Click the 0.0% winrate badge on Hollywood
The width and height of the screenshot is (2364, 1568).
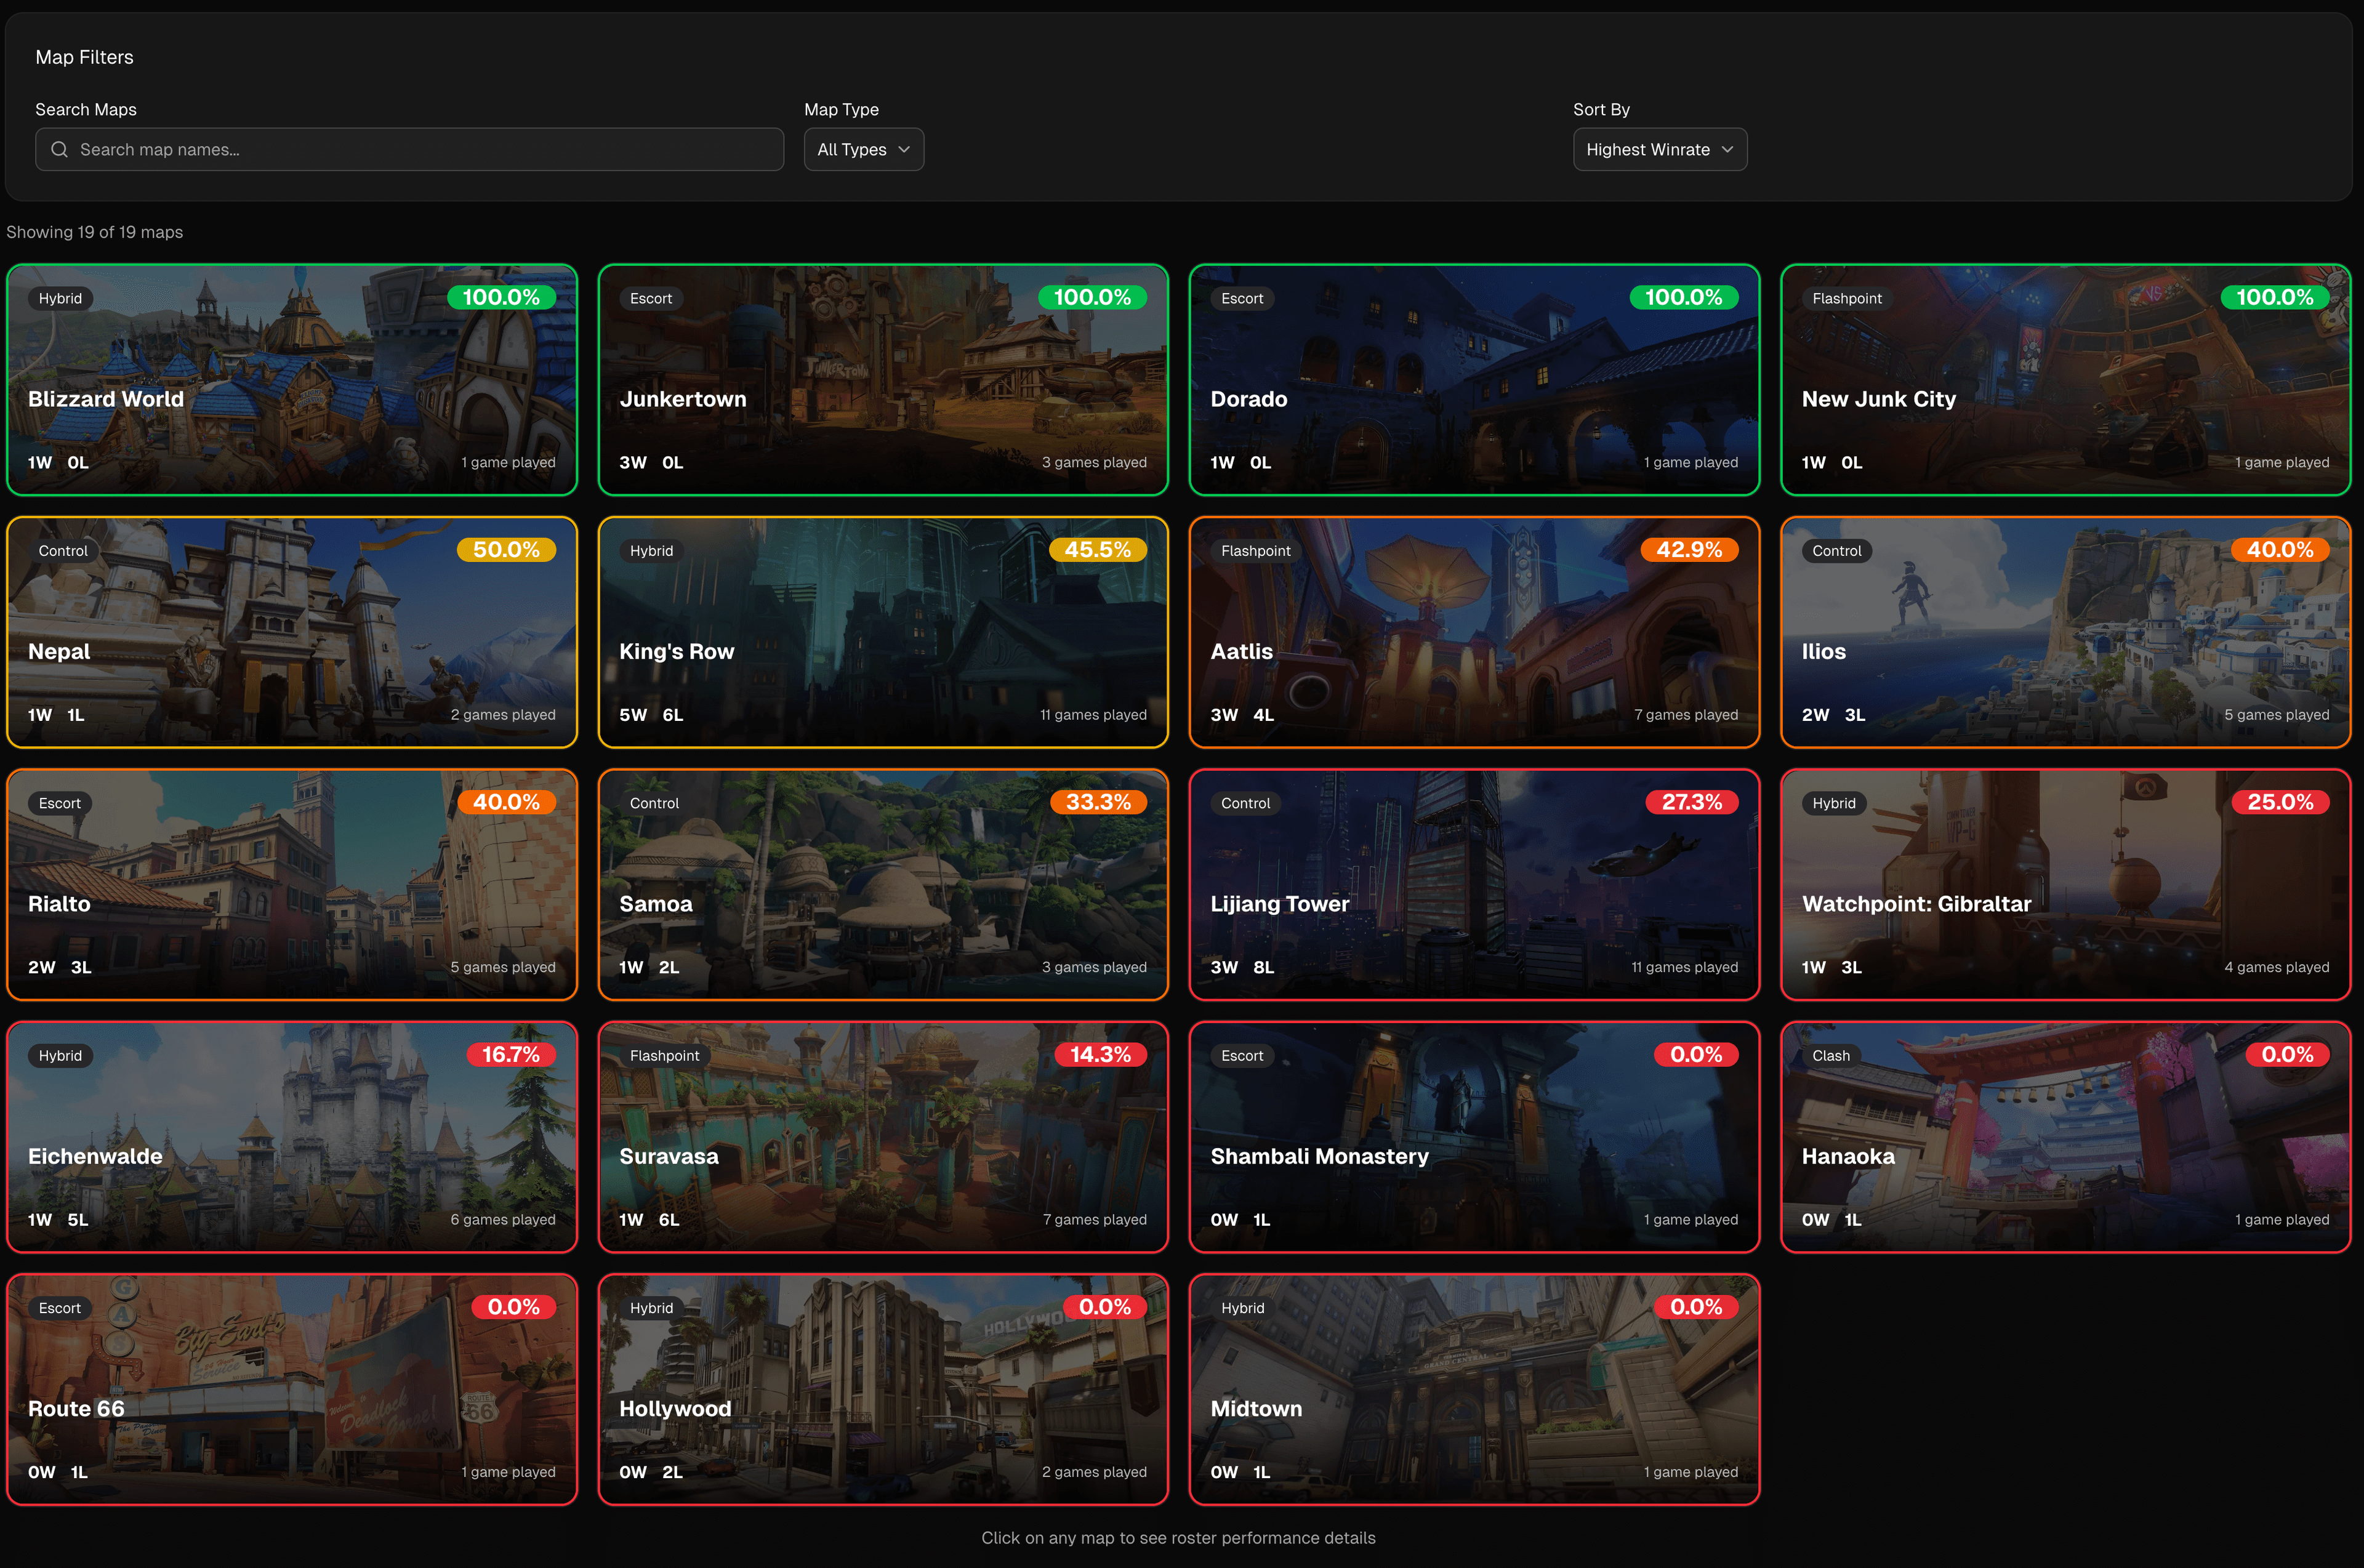[x=1104, y=1306]
